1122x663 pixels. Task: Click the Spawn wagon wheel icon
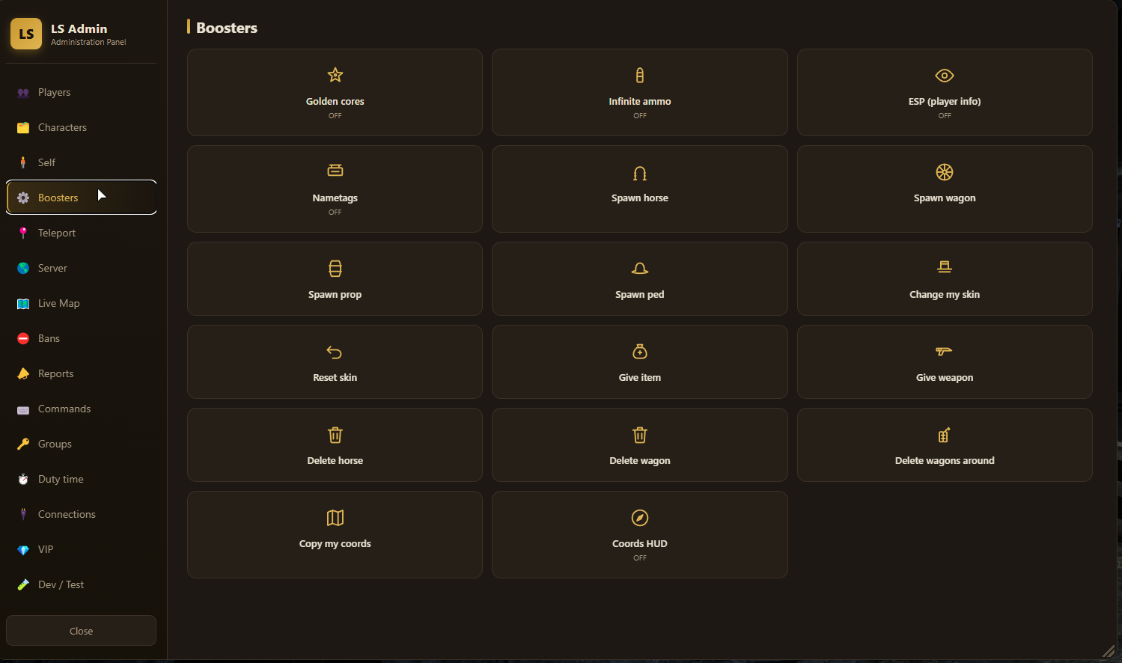click(x=945, y=172)
